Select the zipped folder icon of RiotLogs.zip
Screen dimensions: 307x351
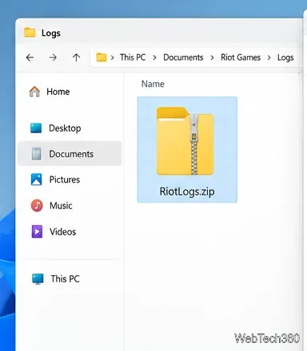point(185,141)
